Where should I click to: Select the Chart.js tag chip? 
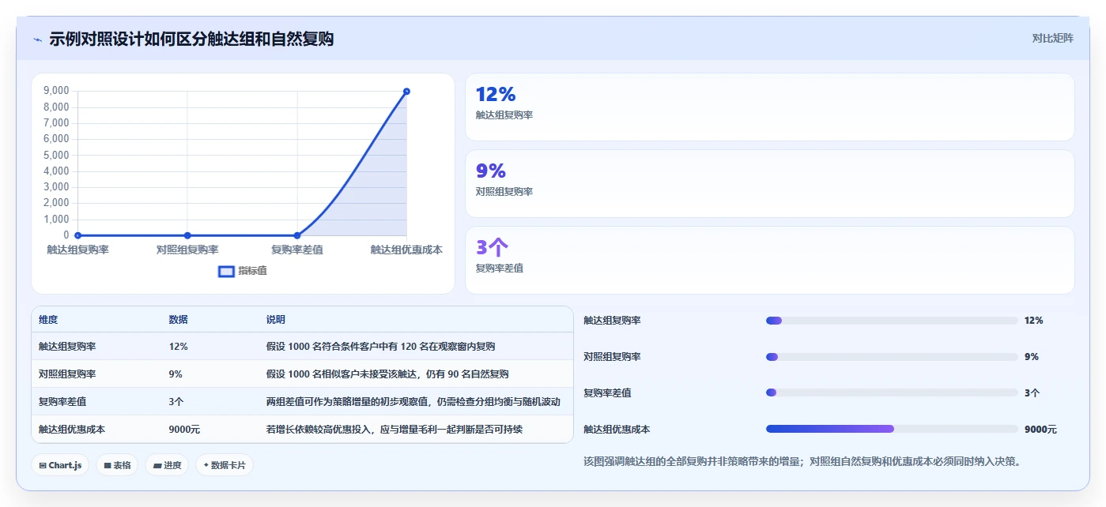60,465
